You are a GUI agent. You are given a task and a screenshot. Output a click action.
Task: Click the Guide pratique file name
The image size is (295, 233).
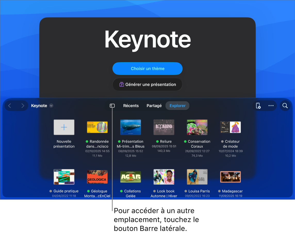pyautogui.click(x=66, y=191)
